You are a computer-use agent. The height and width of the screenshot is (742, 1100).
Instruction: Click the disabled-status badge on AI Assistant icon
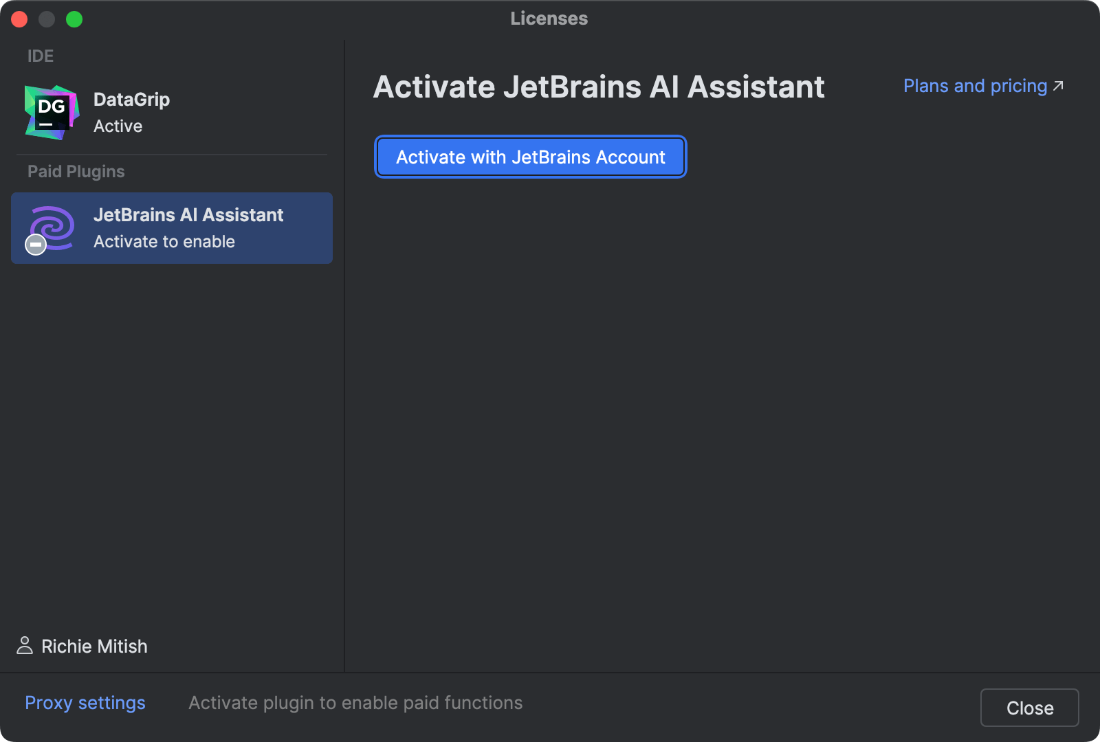(x=35, y=244)
